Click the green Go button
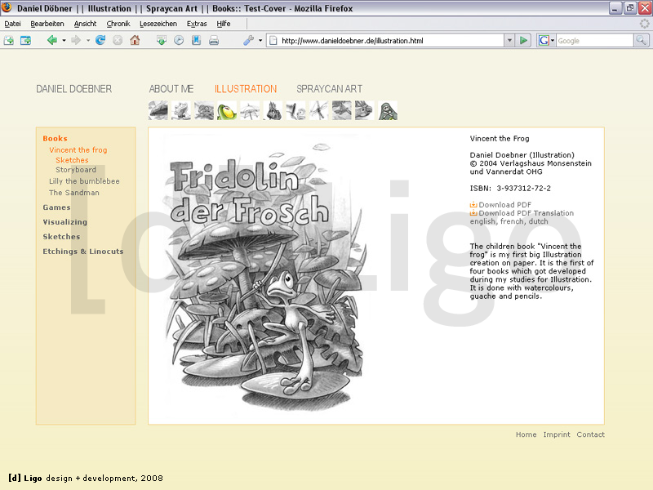This screenshot has width=653, height=490. point(523,40)
